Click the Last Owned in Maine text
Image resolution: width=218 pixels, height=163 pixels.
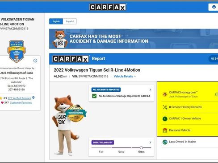click(x=182, y=142)
